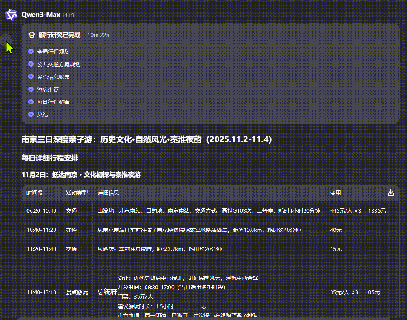Click the 总统府 attraction name
This screenshot has height=320, width=407.
[x=107, y=292]
